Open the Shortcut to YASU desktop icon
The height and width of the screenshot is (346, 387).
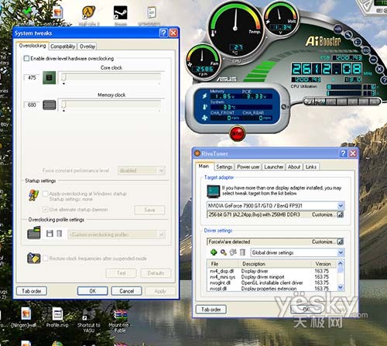point(89,320)
